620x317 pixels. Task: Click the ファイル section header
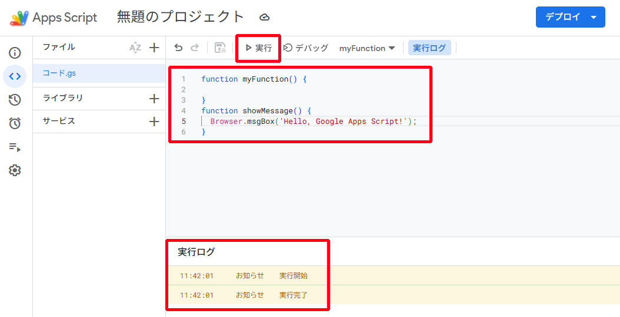tap(58, 47)
